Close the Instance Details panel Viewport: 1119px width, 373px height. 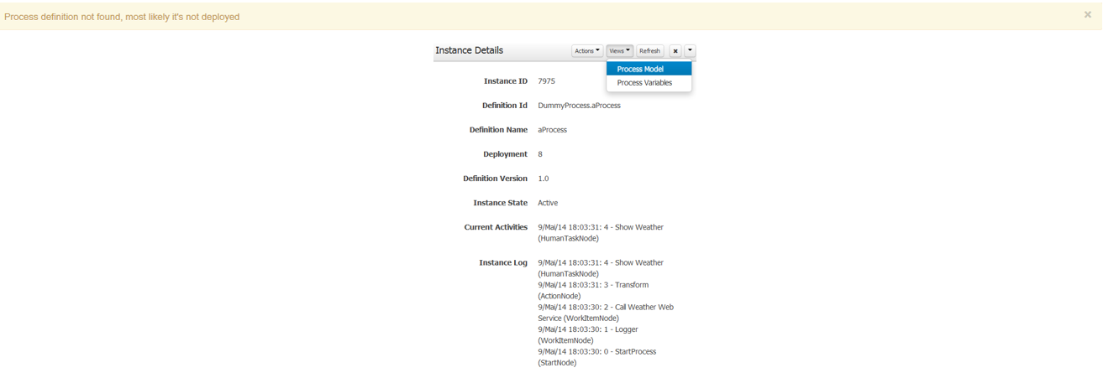coord(675,51)
